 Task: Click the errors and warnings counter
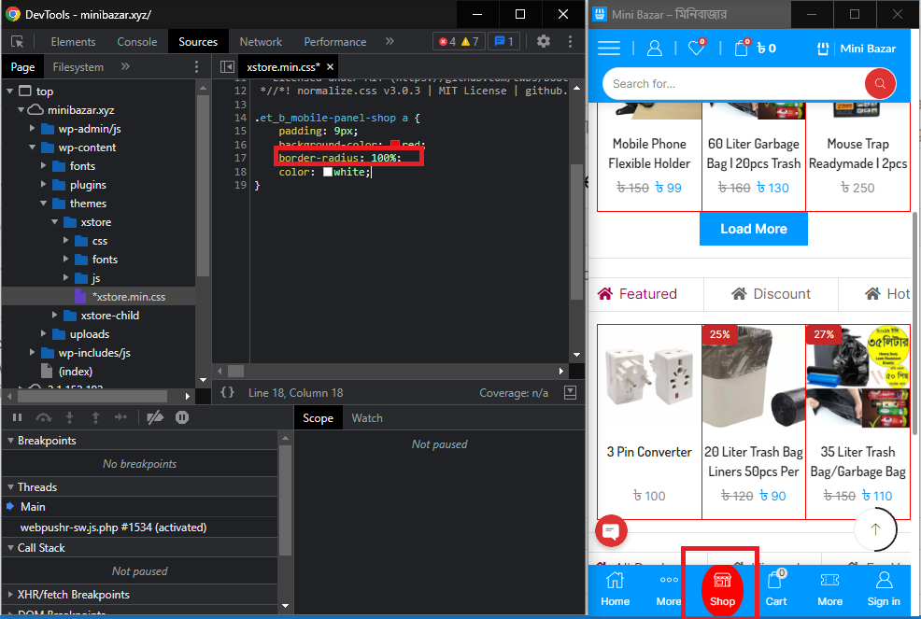coord(459,42)
